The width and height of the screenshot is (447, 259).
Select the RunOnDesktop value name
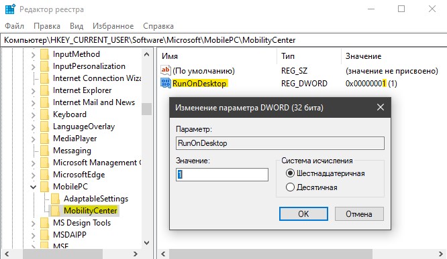(199, 83)
